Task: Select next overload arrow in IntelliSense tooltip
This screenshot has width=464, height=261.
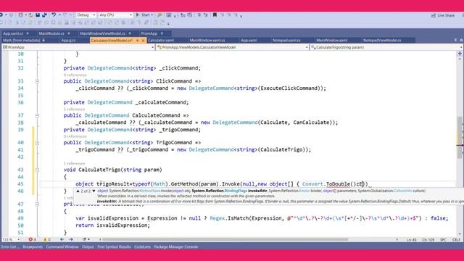Action: (94, 191)
